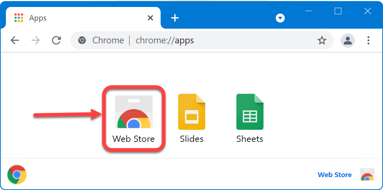Click the Chrome logo at bottom left
Image resolution: width=383 pixels, height=190 pixels.
tap(17, 175)
